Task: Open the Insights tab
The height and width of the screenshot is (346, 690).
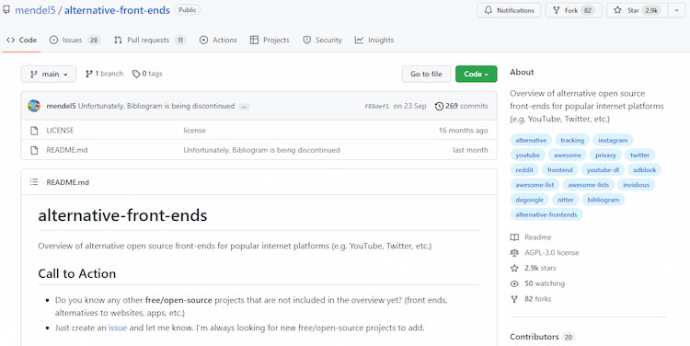Action: [x=374, y=40]
